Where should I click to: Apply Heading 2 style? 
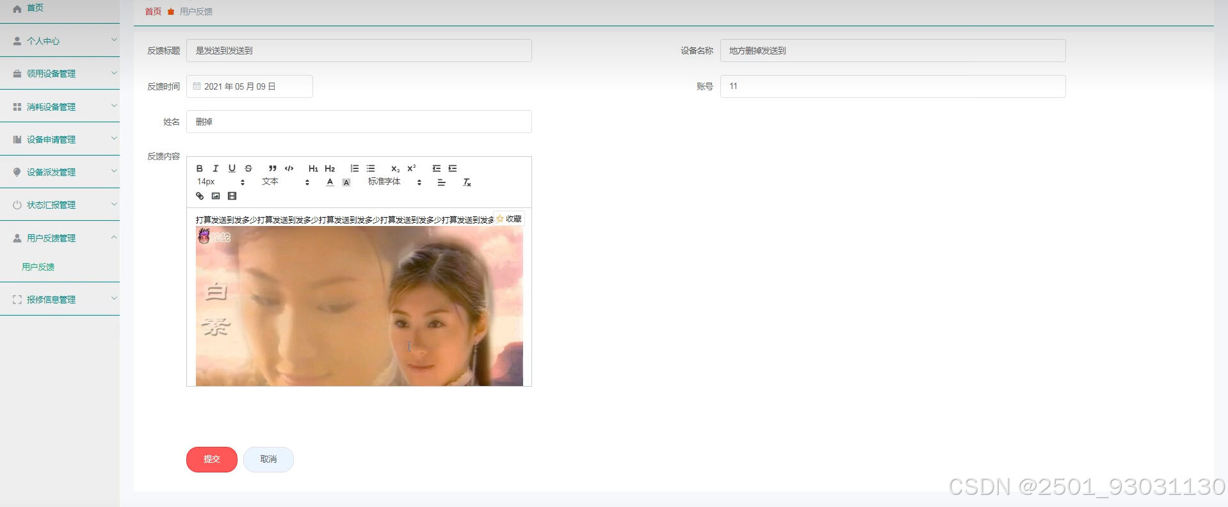click(x=330, y=168)
